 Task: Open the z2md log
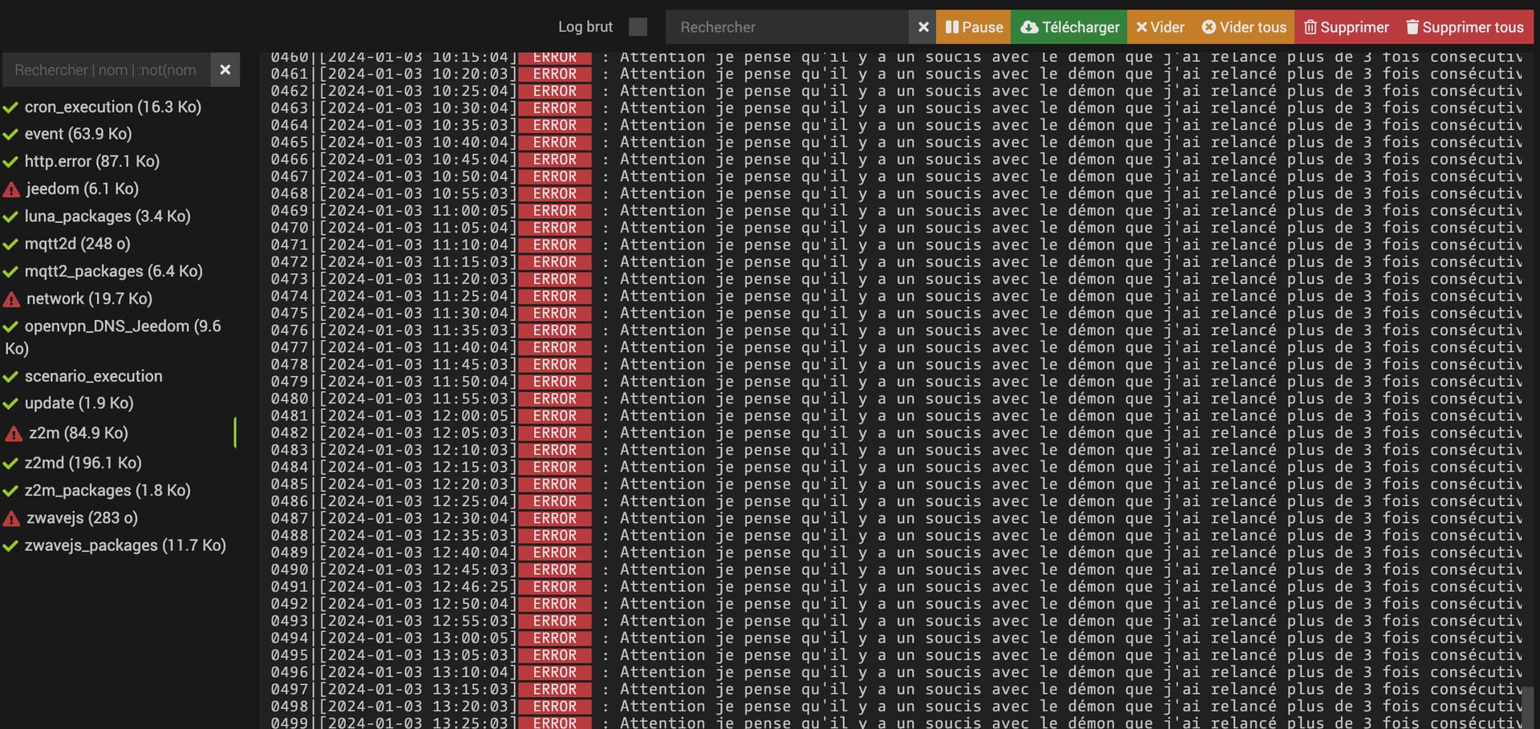coord(83,463)
